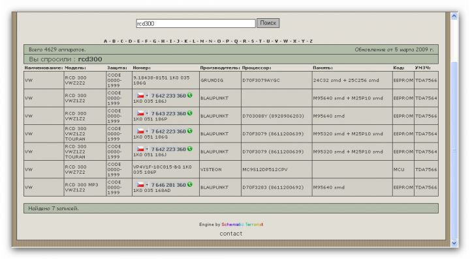This screenshot has height=259, width=470.
Task: Click the memory cell 24C32 smd + 25C256 smd
Action: pos(352,80)
